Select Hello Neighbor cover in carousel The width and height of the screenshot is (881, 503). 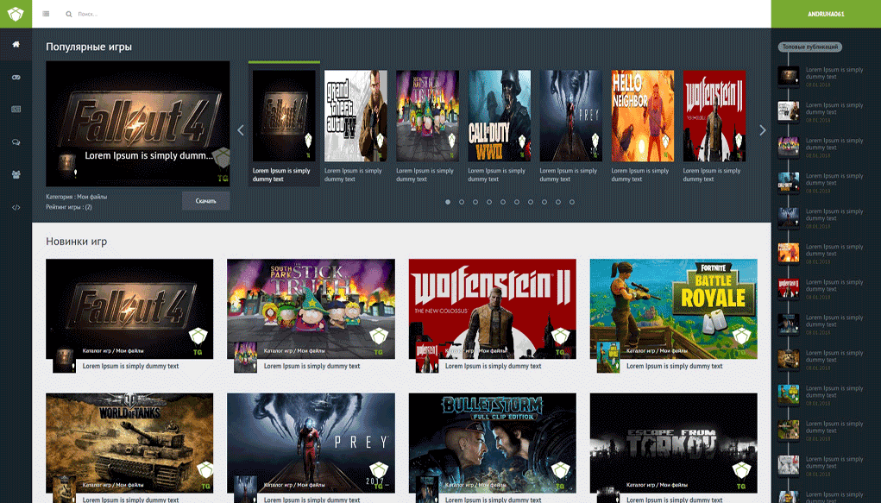point(643,116)
